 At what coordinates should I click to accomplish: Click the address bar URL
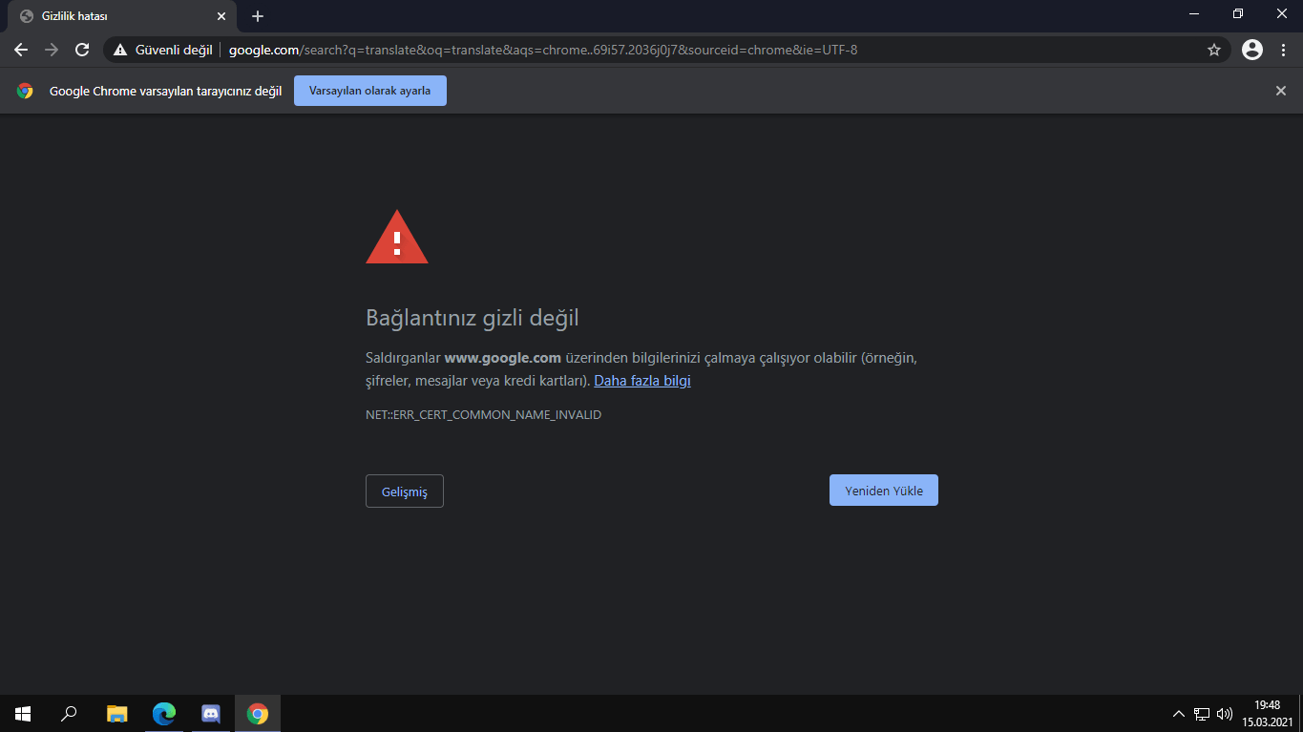tap(543, 50)
